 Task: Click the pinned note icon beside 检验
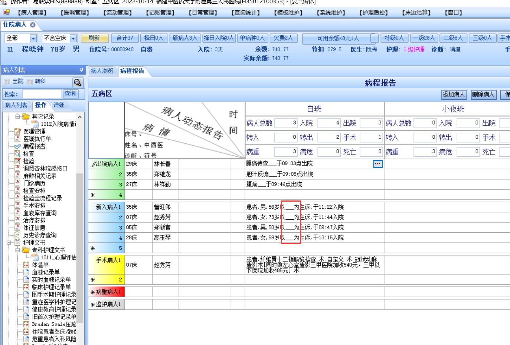[x=17, y=161]
